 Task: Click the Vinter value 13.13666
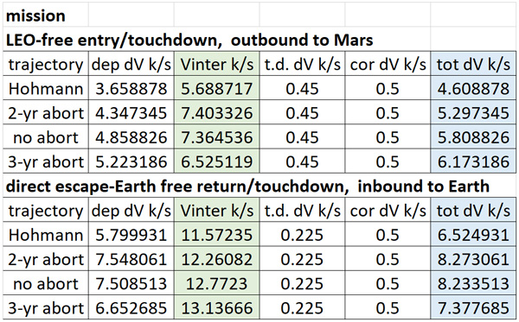[x=217, y=308]
